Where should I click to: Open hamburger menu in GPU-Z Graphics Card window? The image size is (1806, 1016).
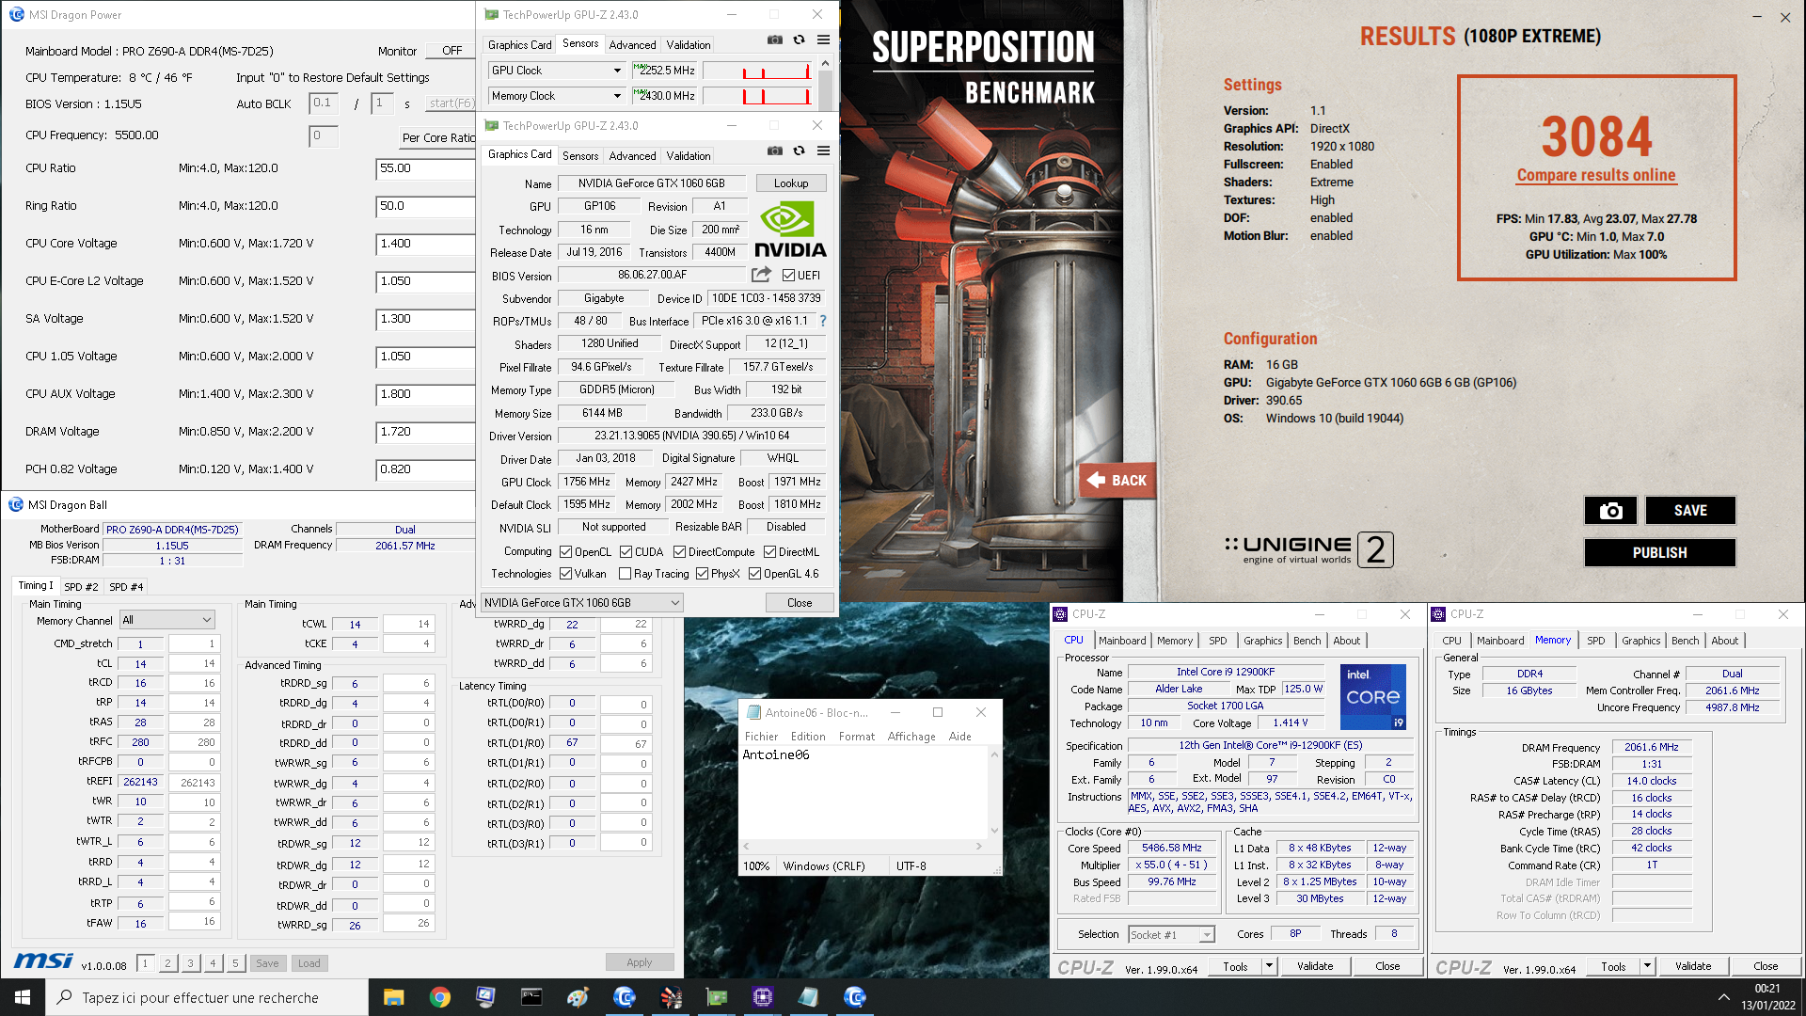823,151
